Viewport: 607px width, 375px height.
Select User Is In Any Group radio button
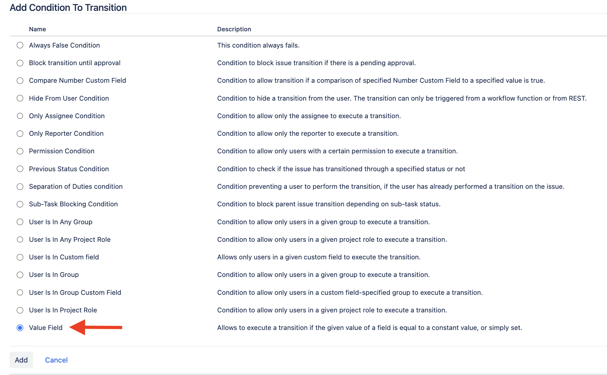click(20, 222)
